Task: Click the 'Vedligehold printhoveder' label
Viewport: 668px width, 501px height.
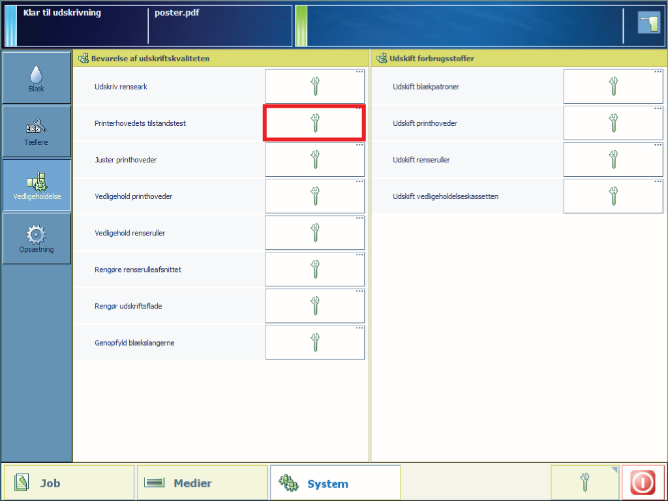Action: [133, 197]
